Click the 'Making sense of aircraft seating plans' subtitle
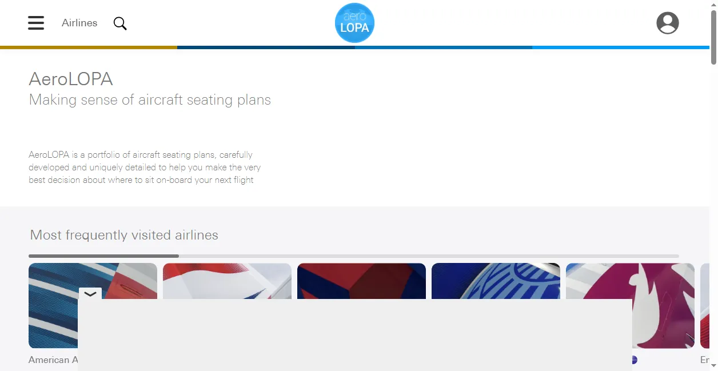 click(x=150, y=100)
